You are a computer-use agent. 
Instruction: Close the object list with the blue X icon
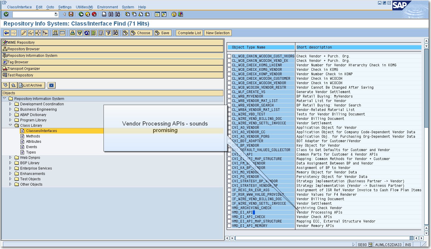[51, 85]
